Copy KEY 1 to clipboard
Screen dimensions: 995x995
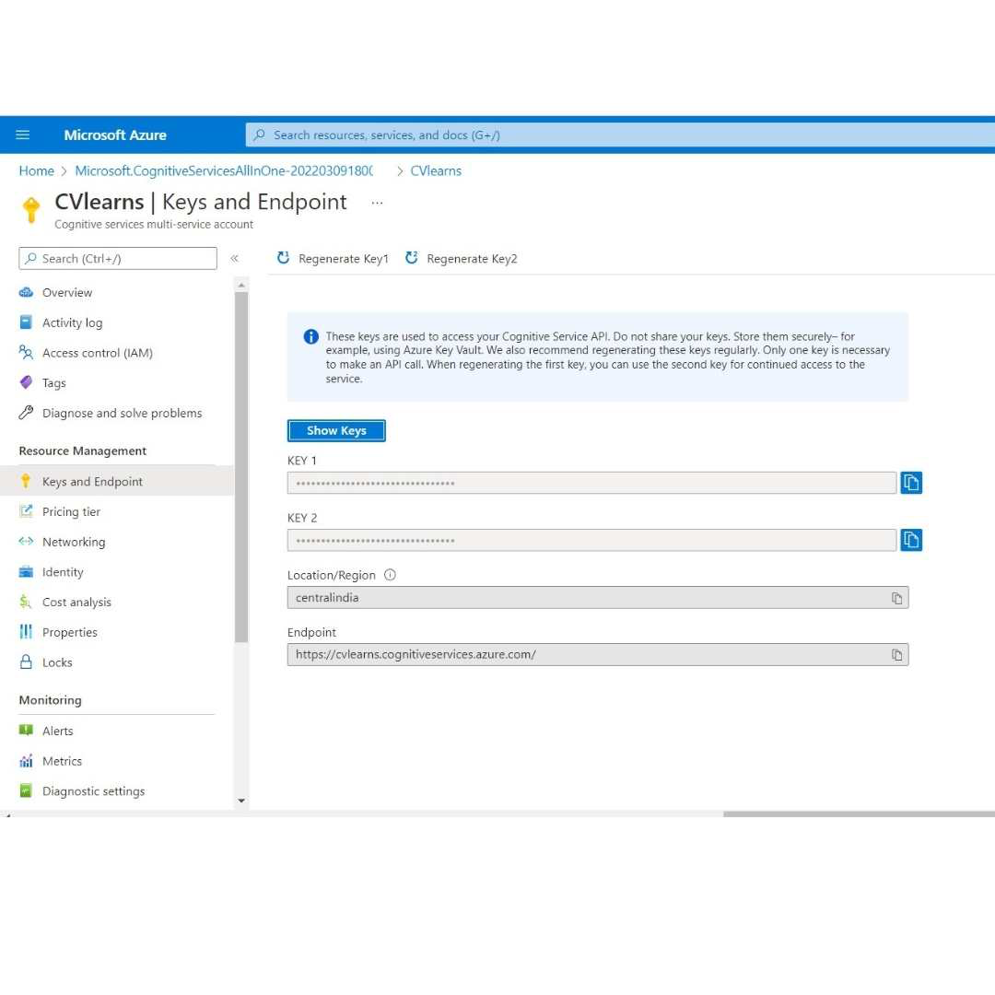coord(910,483)
